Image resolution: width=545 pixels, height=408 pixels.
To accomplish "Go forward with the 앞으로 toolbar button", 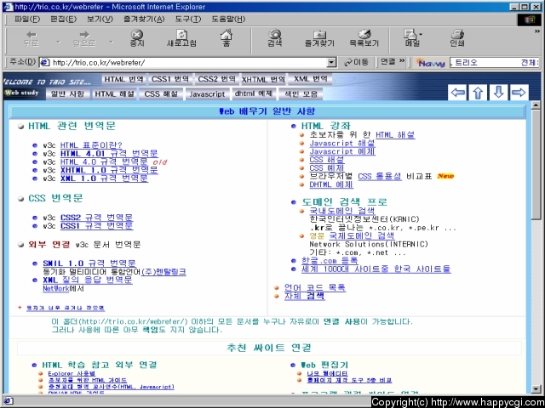I will click(x=84, y=38).
